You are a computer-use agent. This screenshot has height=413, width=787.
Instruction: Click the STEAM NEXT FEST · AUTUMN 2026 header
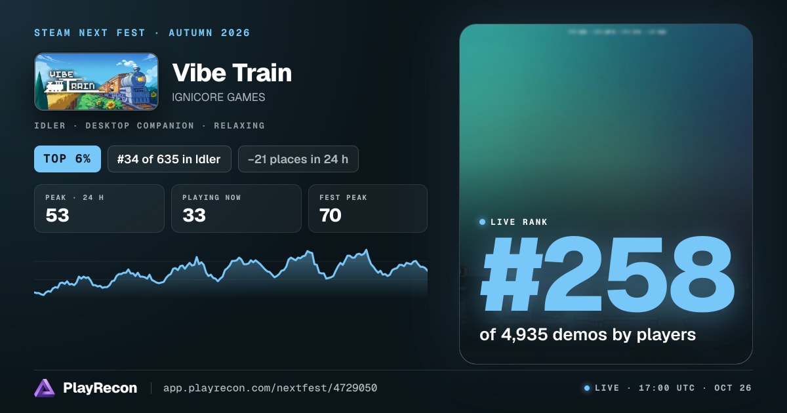click(x=142, y=33)
